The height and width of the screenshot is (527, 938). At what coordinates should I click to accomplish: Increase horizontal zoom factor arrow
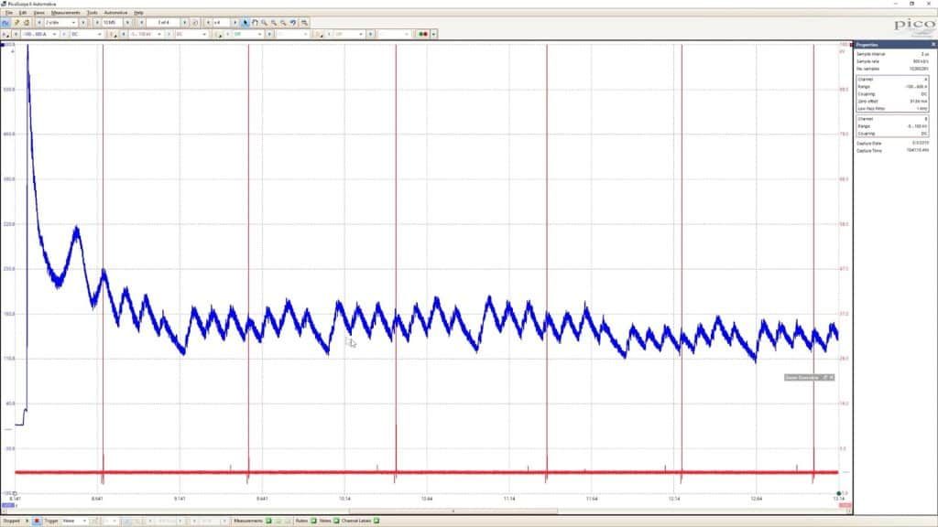click(x=235, y=22)
